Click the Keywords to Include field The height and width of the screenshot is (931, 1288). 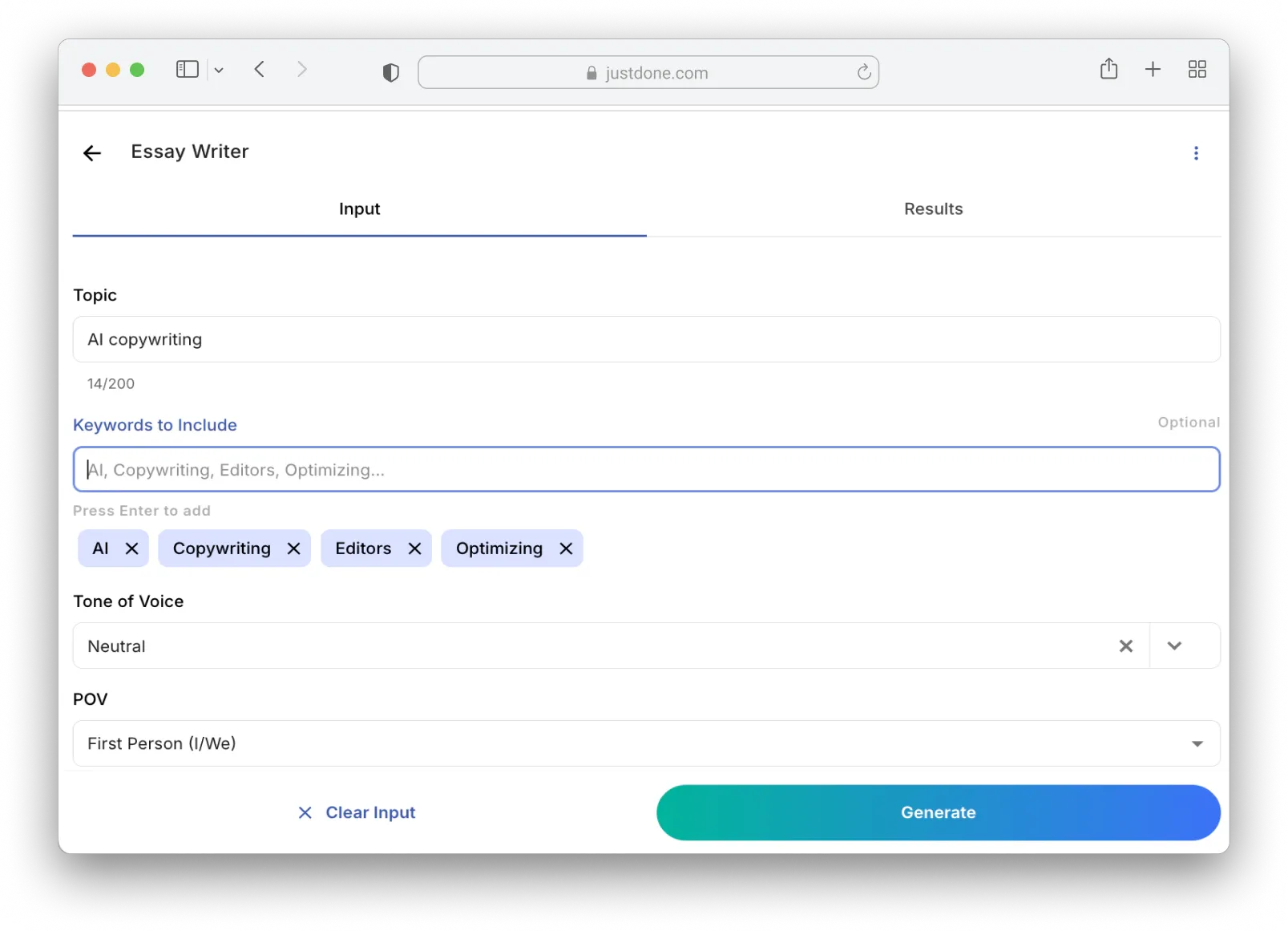[x=646, y=470]
